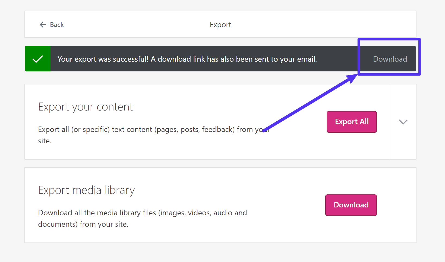The image size is (445, 262).
Task: Click the Export your content heading
Action: click(x=85, y=107)
